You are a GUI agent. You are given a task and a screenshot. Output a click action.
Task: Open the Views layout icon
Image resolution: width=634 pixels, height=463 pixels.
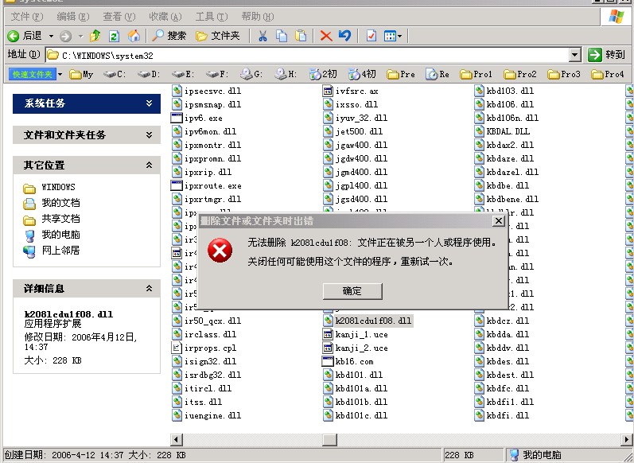point(391,37)
